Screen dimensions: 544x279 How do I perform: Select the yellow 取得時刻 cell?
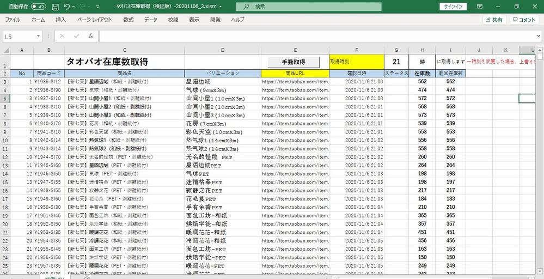click(x=357, y=62)
